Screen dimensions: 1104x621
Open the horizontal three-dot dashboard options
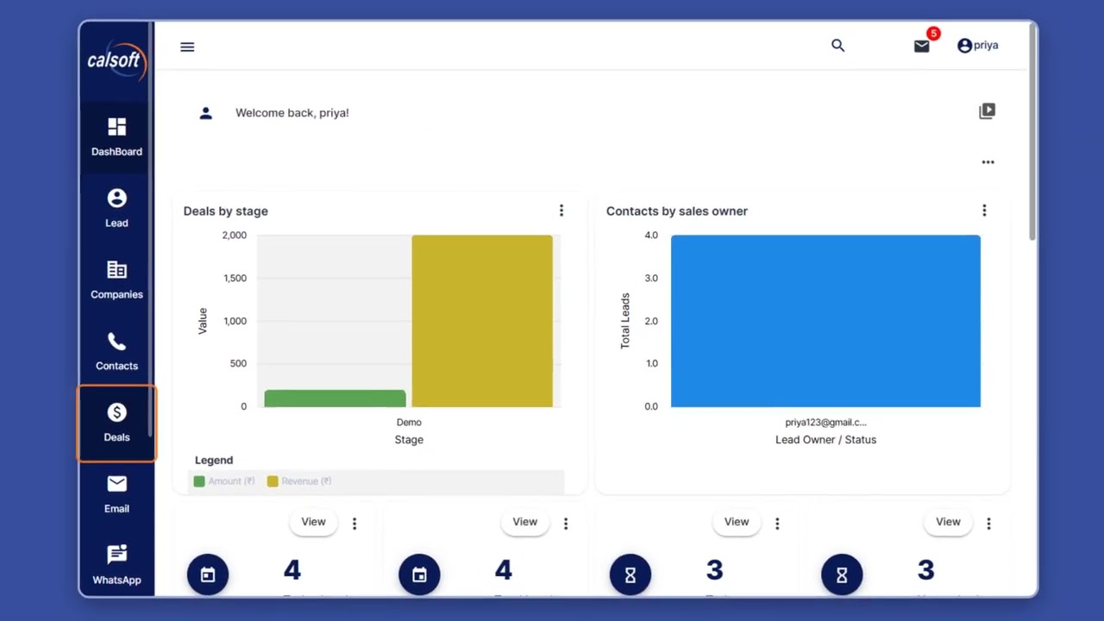(988, 162)
